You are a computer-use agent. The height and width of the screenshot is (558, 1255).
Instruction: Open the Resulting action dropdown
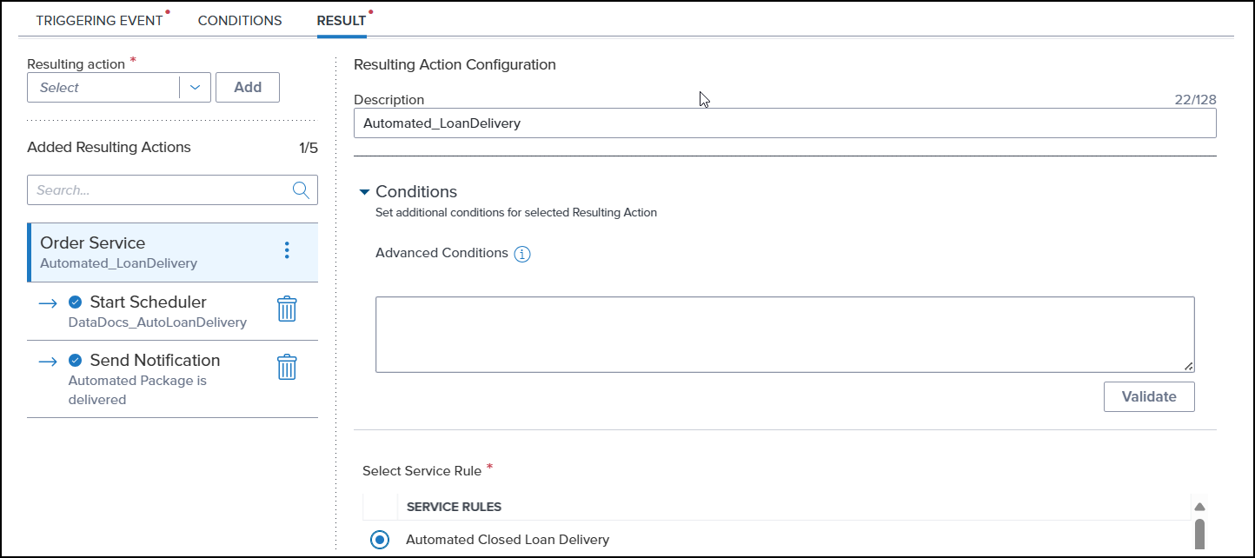(x=195, y=88)
